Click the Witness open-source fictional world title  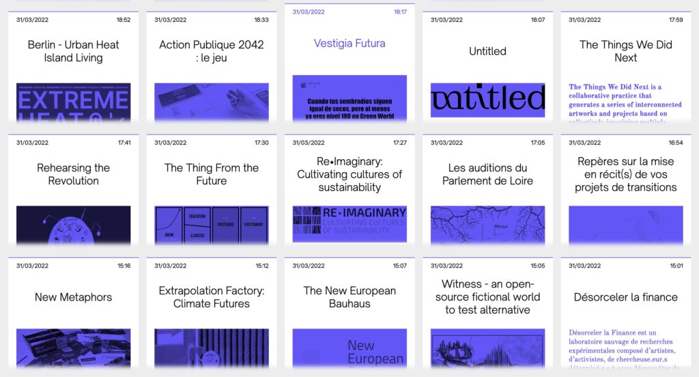point(487,297)
